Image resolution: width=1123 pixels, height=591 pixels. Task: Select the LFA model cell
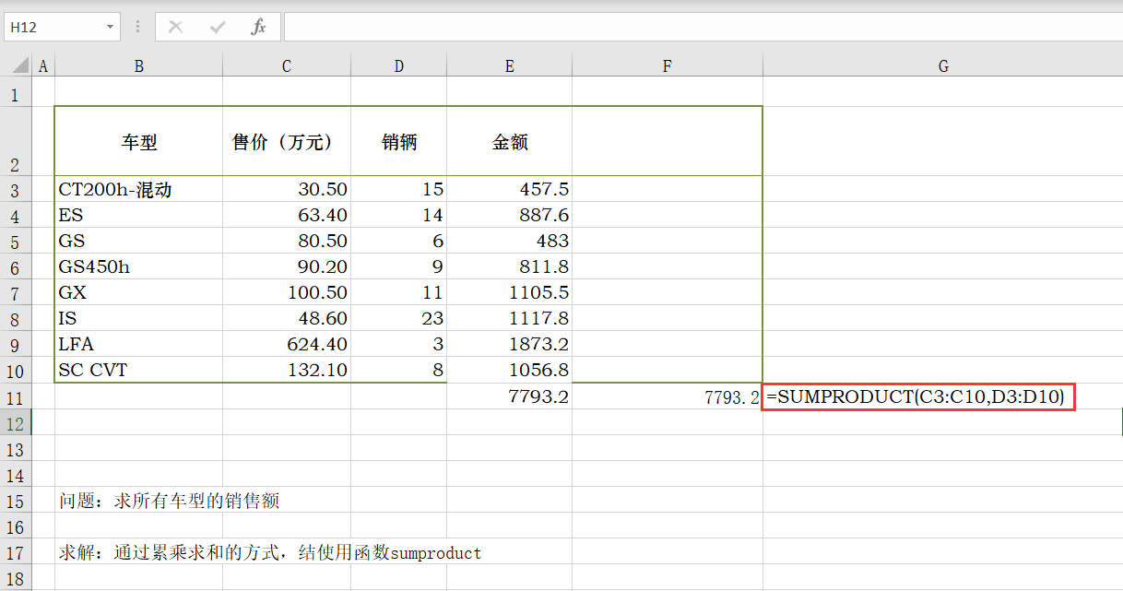[x=138, y=344]
